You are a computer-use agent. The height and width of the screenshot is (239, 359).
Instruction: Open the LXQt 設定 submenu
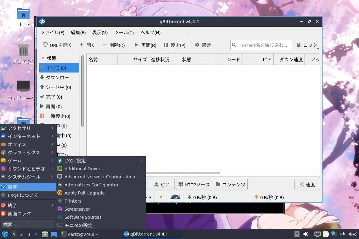pos(101,161)
